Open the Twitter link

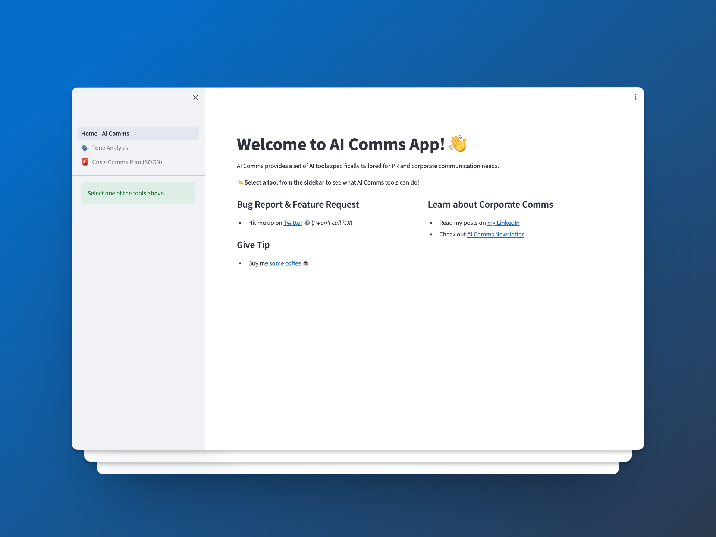coord(293,223)
